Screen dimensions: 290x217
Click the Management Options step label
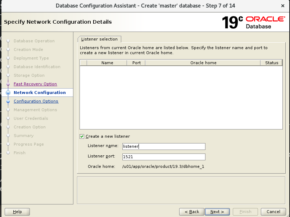click(35, 110)
